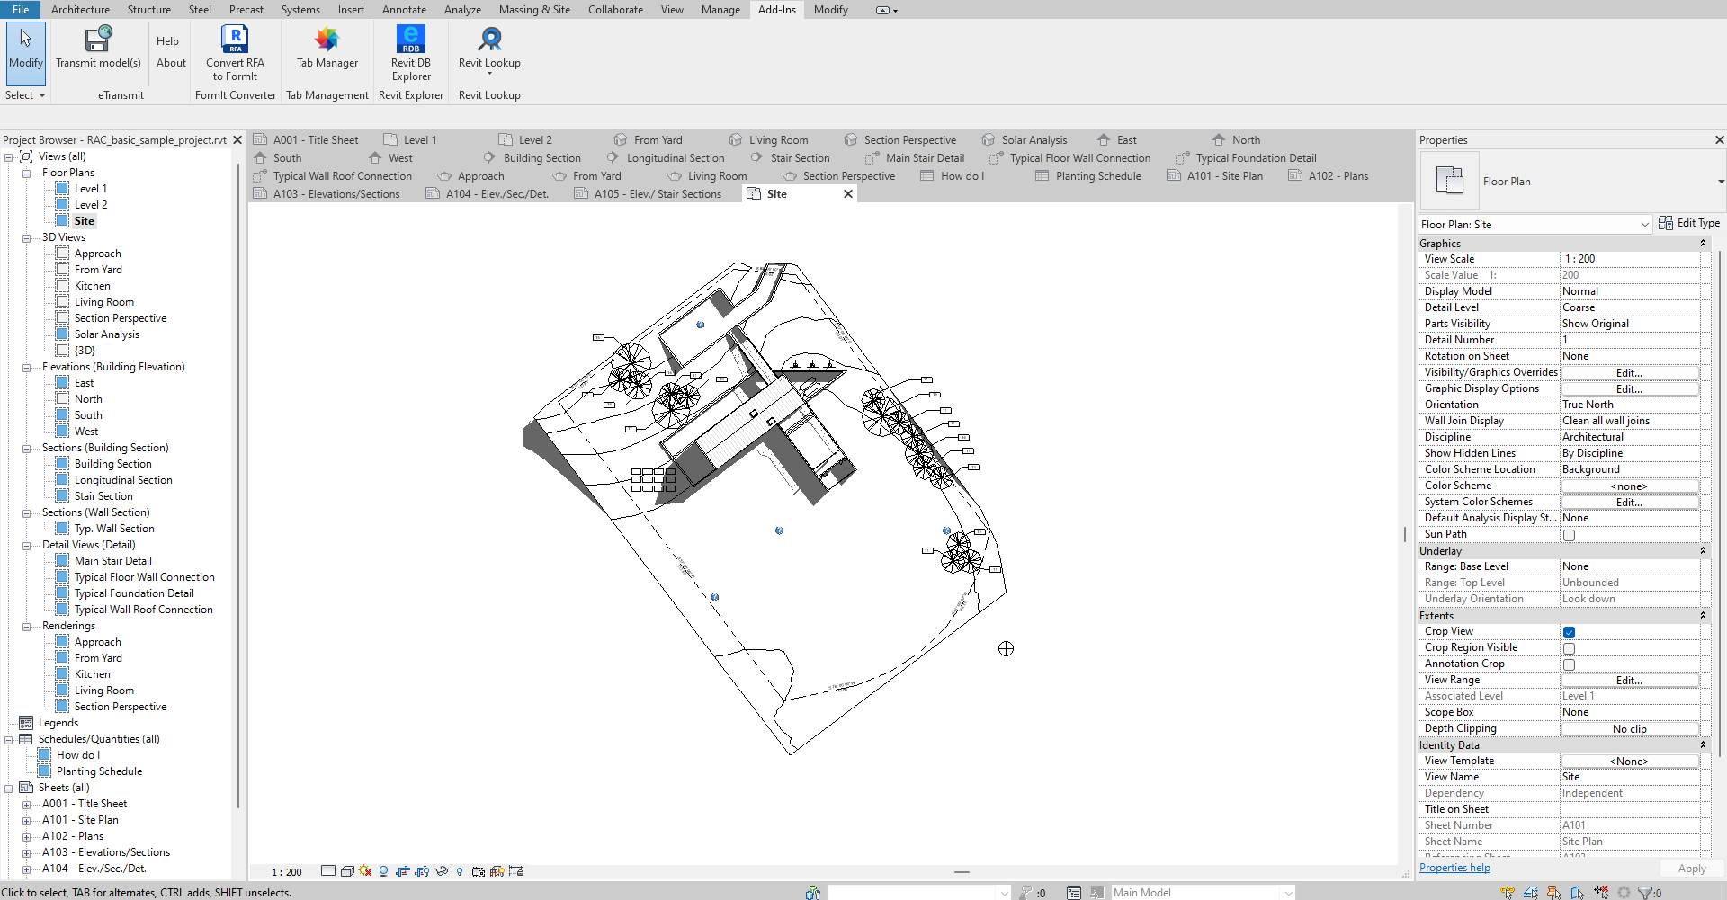Click Edit button for Visibility/Graphics Overrides
1727x900 pixels.
[x=1629, y=371]
